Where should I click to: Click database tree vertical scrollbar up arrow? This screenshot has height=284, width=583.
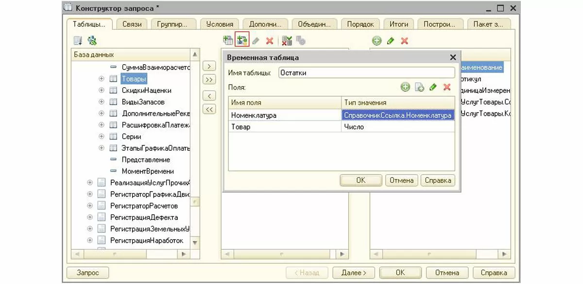[x=195, y=54]
